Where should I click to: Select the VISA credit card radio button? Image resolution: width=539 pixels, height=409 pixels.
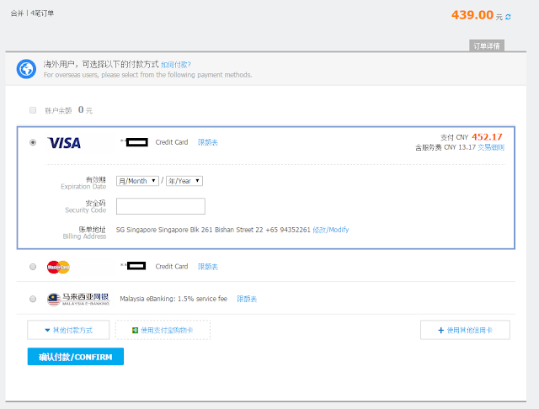[x=33, y=142]
